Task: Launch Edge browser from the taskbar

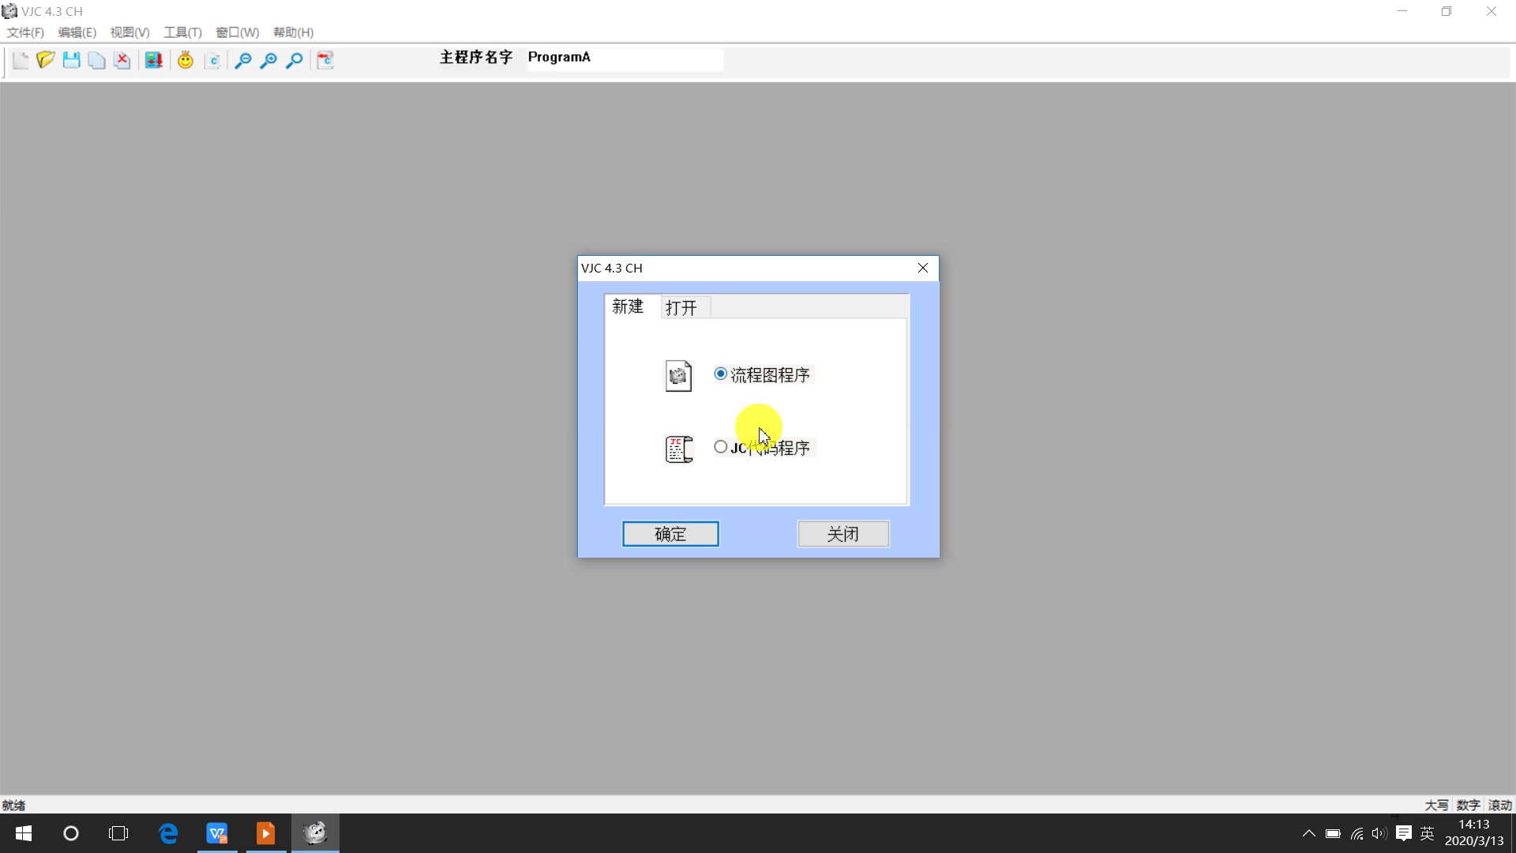Action: point(168,833)
